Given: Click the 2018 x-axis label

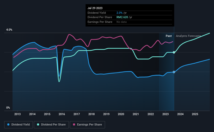Looking at the screenshot, I should coord(91,114).
